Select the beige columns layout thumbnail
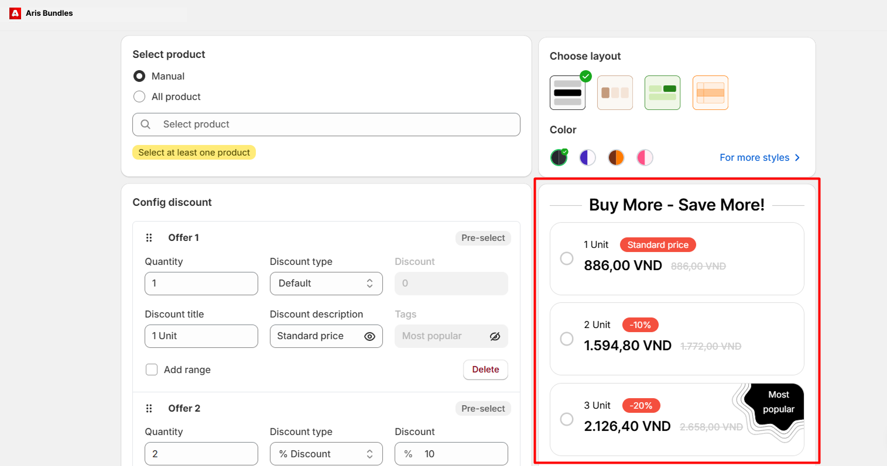Viewport: 887px width, 466px height. coord(615,92)
